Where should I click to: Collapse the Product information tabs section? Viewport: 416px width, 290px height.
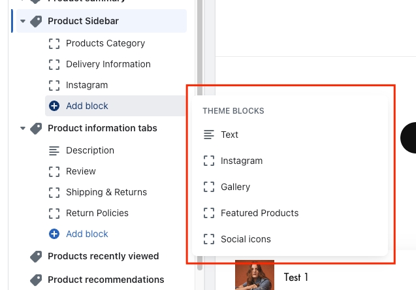tap(23, 129)
